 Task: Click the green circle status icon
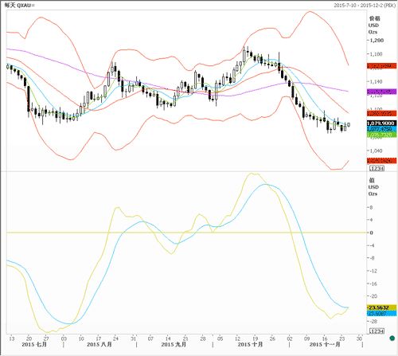(x=392, y=338)
